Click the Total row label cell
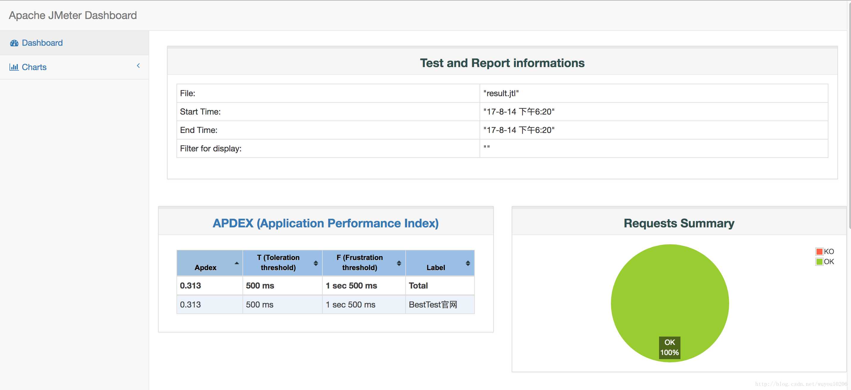The width and height of the screenshot is (851, 390). tap(440, 286)
